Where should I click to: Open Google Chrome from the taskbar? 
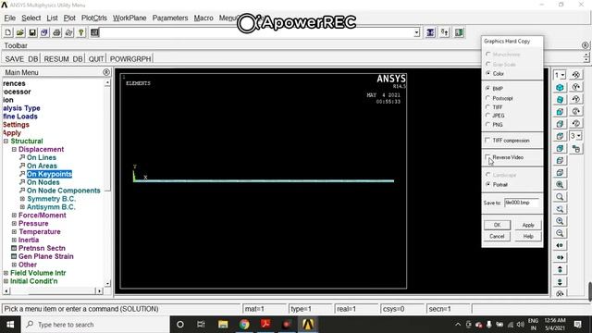pos(244,325)
